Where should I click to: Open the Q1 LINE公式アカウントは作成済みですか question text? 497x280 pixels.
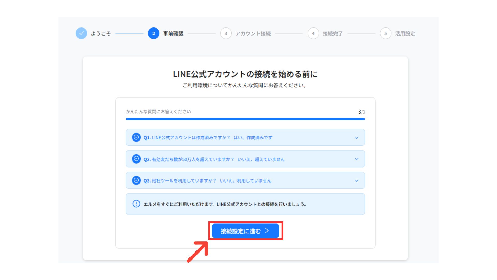click(x=187, y=138)
